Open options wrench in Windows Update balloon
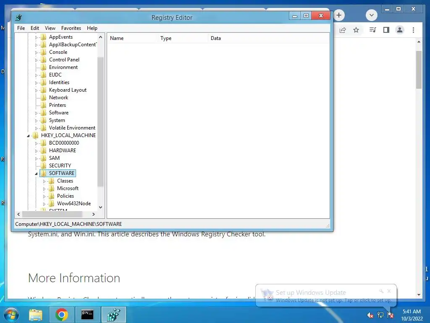 (x=381, y=291)
